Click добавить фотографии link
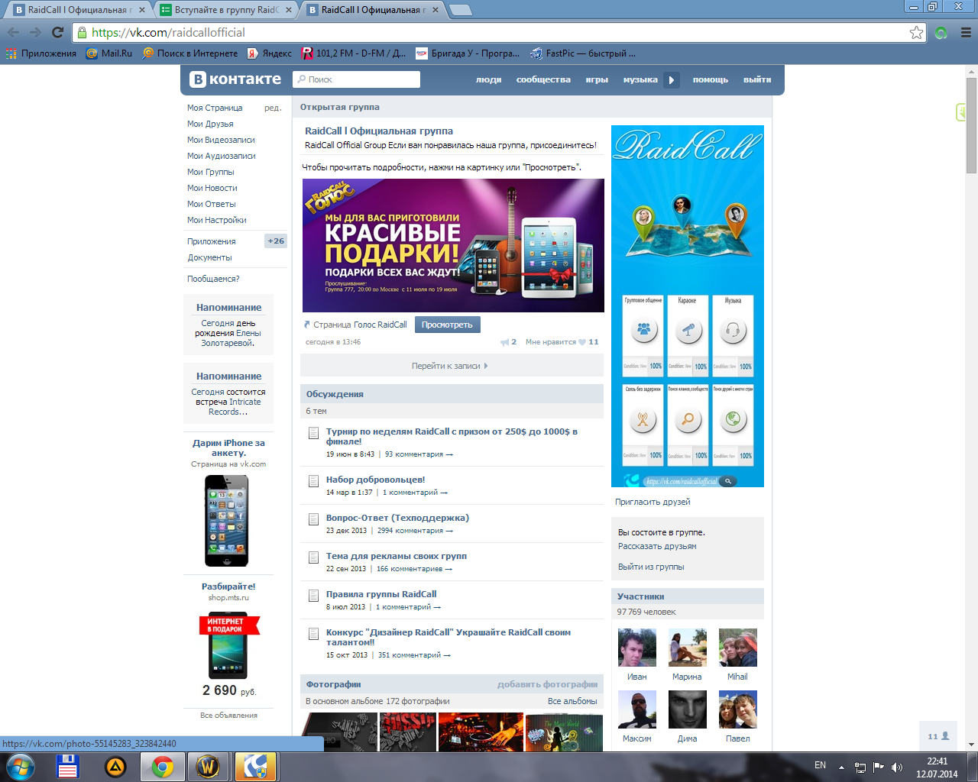 [x=547, y=684]
